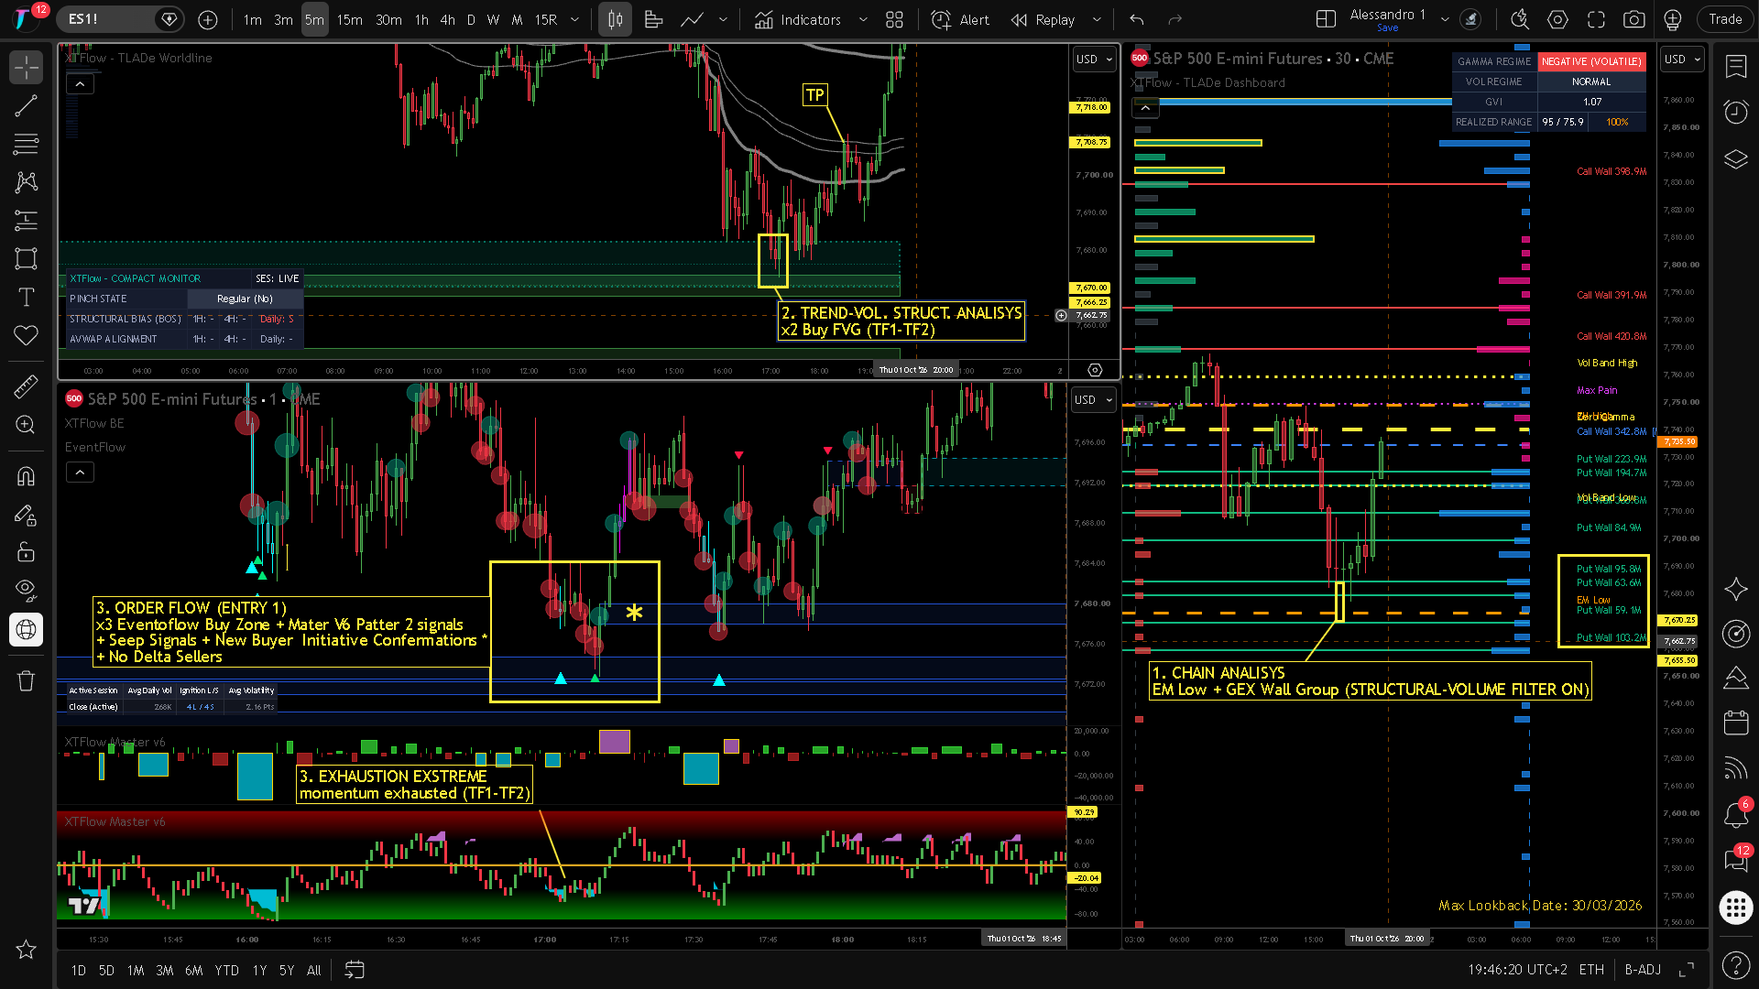Open the help center question icon
The height and width of the screenshot is (989, 1759).
coord(1736,964)
